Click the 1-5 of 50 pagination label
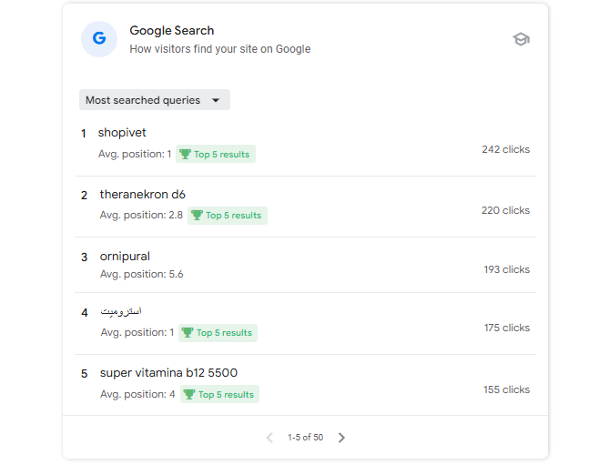This screenshot has width=599, height=475. click(305, 438)
